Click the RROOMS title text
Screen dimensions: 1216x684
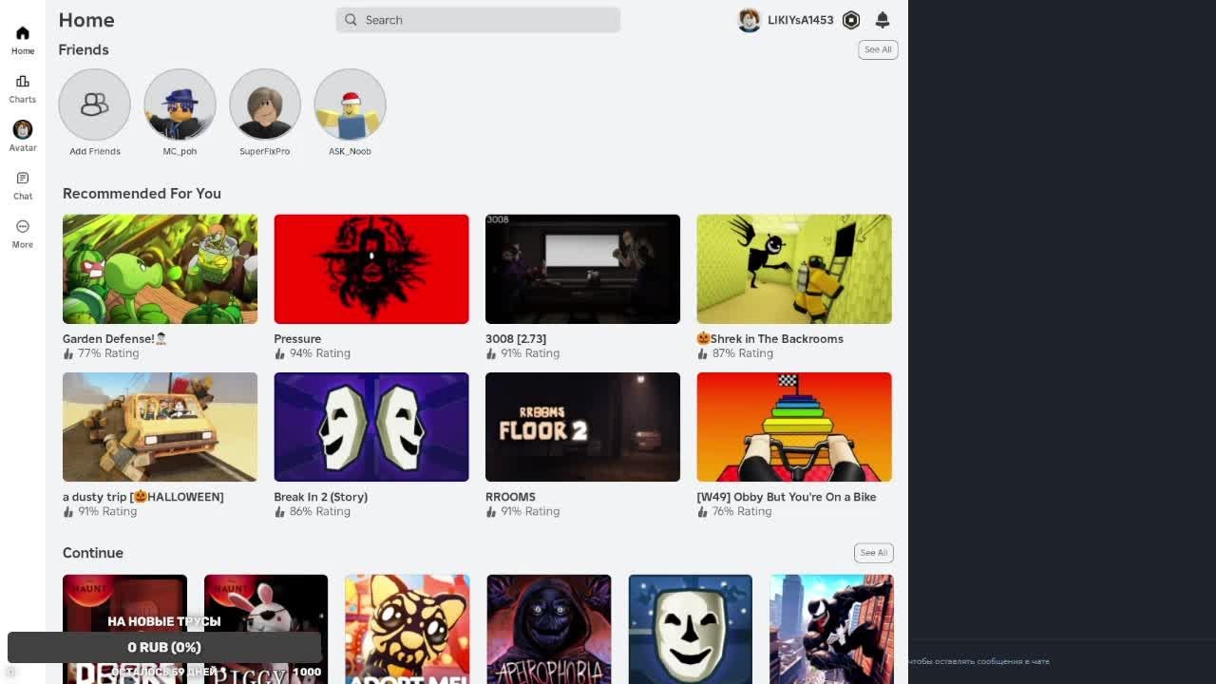[510, 497]
